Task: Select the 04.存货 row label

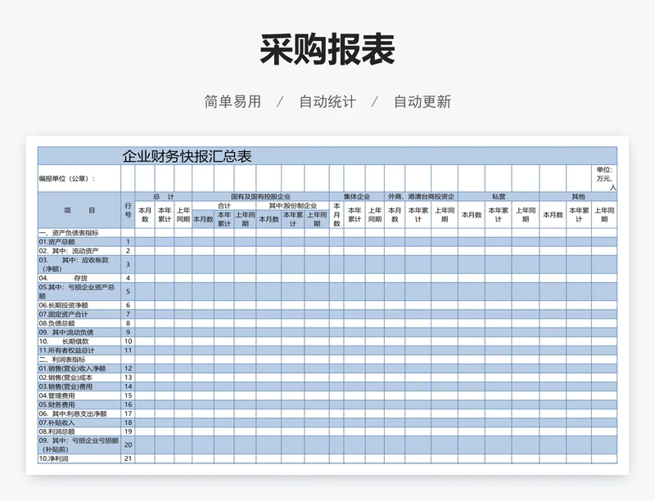Action: tap(79, 278)
